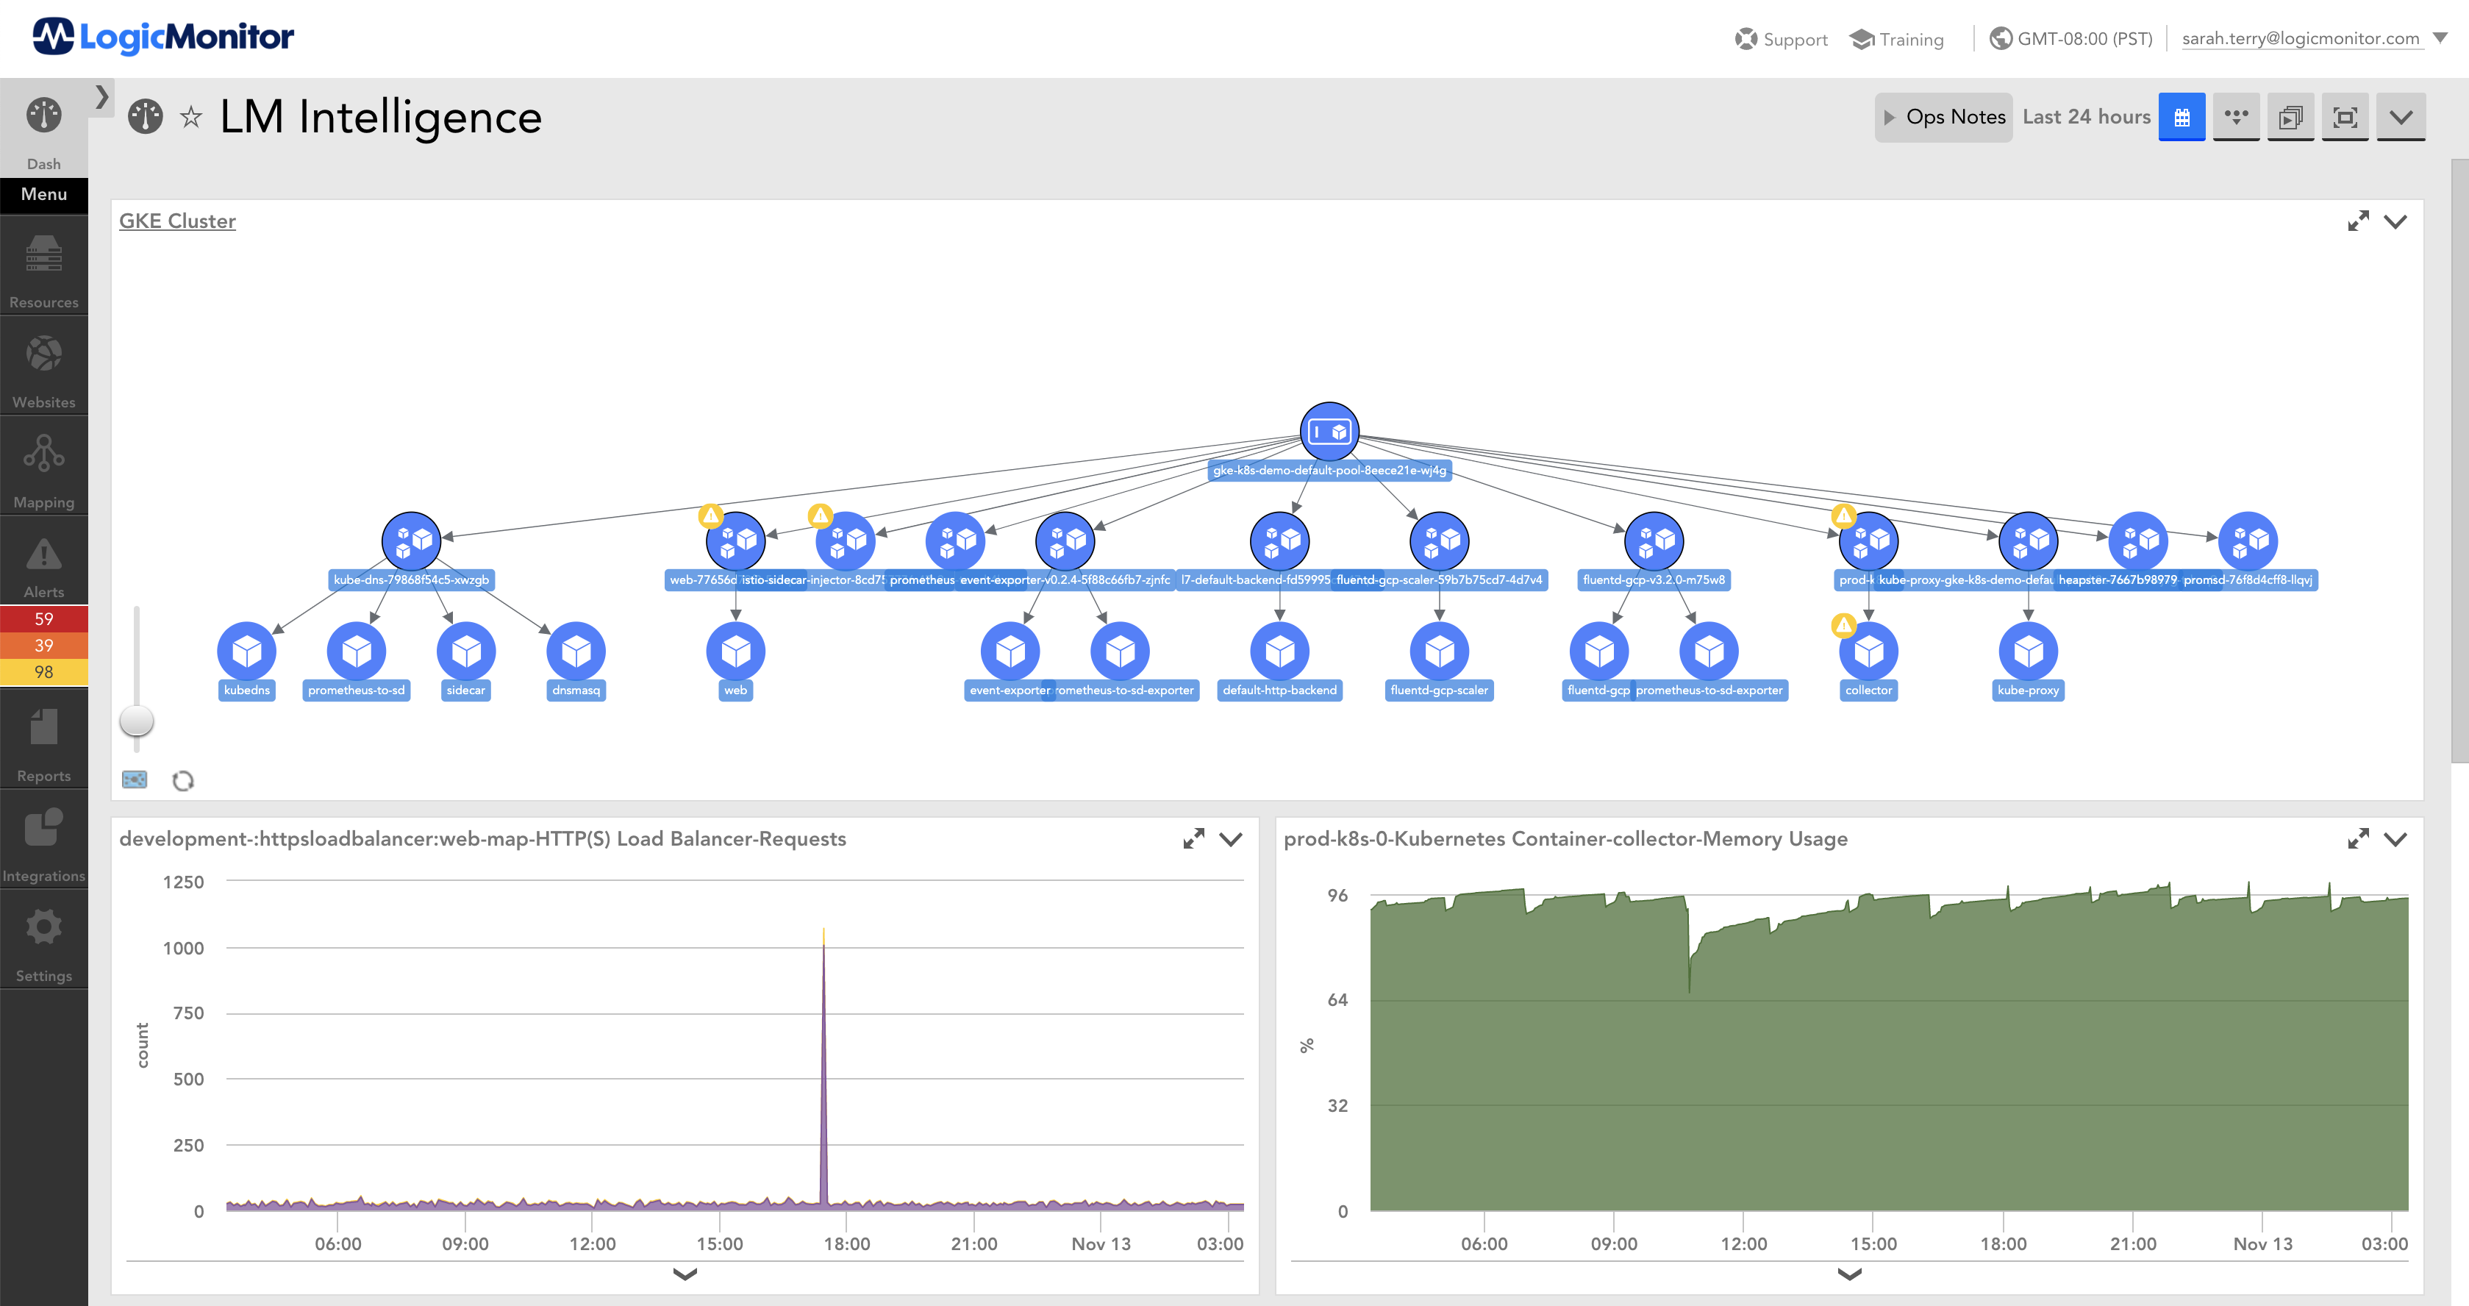The image size is (2469, 1306).
Task: Open the Support link
Action: coord(1782,39)
